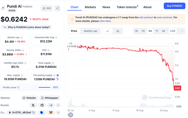Image resolution: width=188 pixels, height=118 pixels.
Task: Open the chart more options ellipsis
Action: [182, 31]
